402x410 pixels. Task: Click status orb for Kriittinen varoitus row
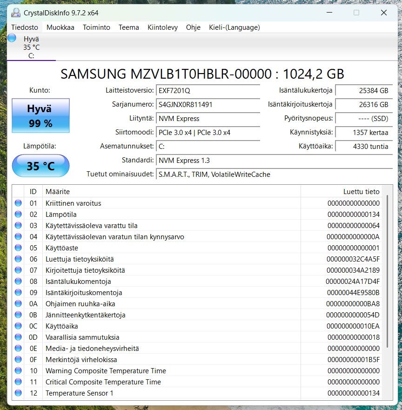pos(18,203)
